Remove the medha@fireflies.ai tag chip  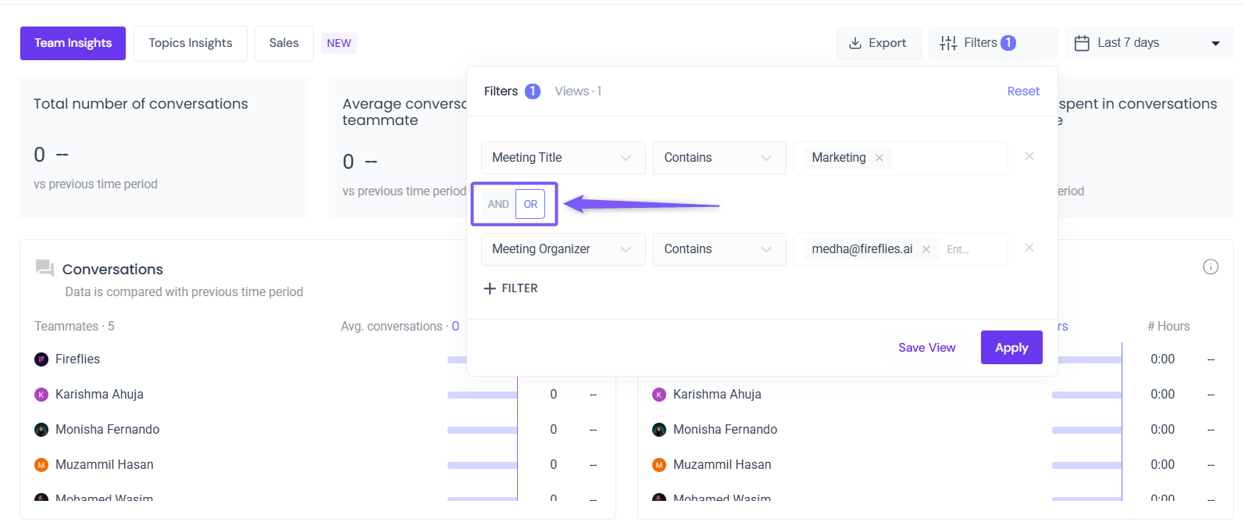pyautogui.click(x=926, y=249)
